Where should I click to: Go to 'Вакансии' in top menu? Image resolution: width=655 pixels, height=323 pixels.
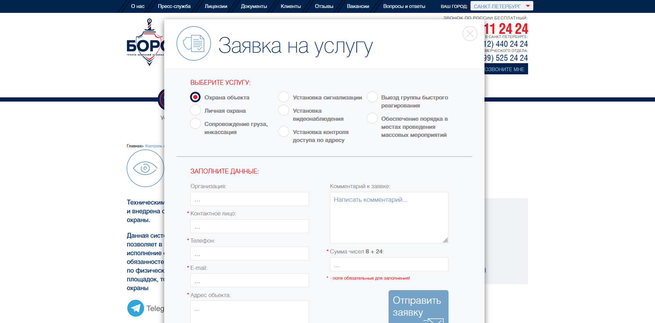tap(358, 6)
